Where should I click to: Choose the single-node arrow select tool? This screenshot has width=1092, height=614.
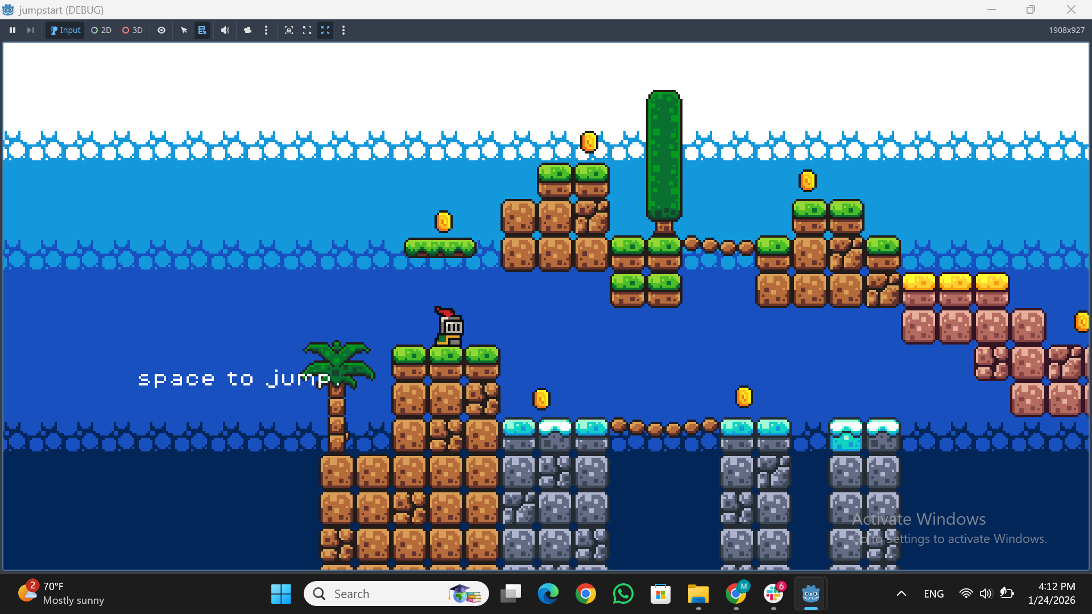[184, 30]
